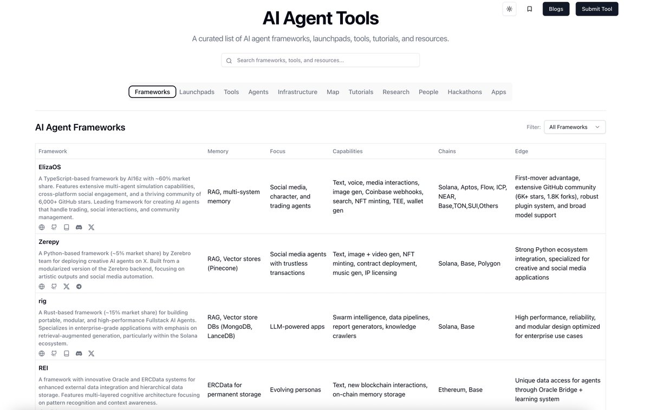This screenshot has height=410, width=650.
Task: Switch to the Launchpads tab
Action: 197,92
